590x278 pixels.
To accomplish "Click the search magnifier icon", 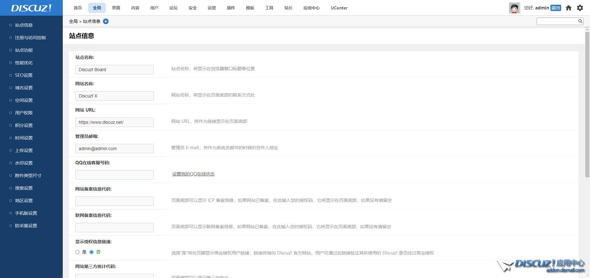I will (x=580, y=21).
